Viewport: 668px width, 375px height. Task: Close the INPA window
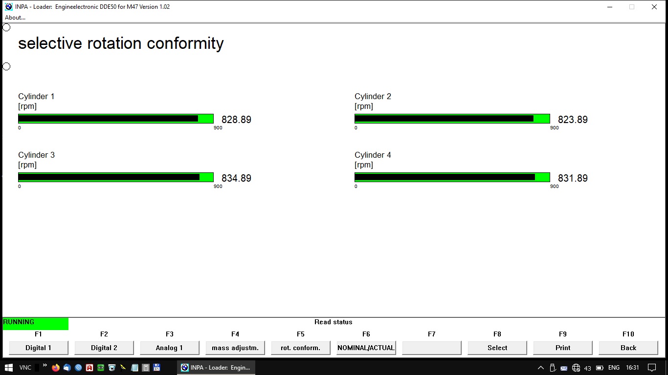click(654, 7)
